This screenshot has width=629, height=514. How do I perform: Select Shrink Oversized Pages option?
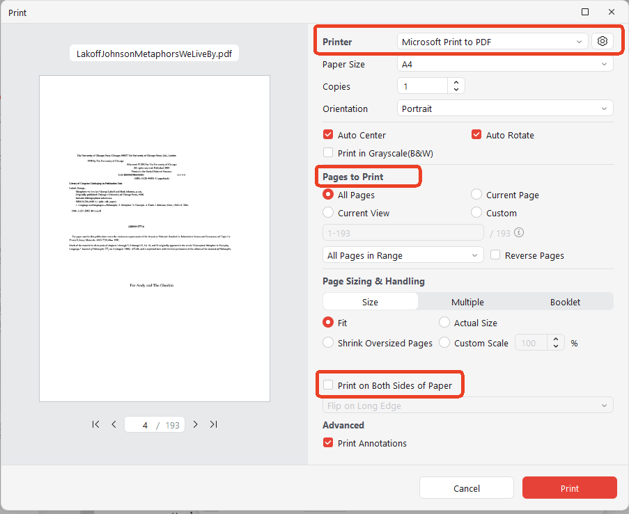[x=328, y=342]
